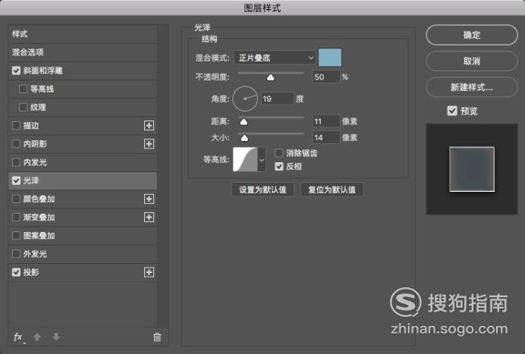
Task: Move effect up with the up arrow icon
Action: click(x=37, y=337)
